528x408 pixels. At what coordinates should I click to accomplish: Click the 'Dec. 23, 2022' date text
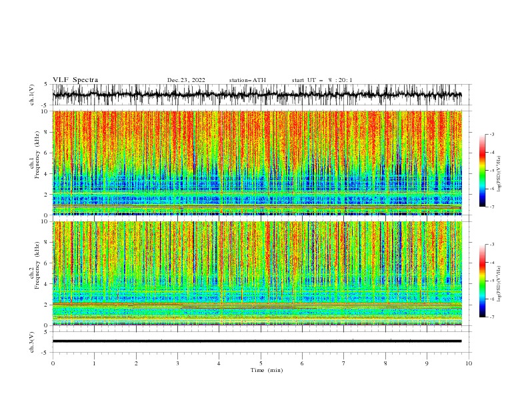pyautogui.click(x=186, y=80)
